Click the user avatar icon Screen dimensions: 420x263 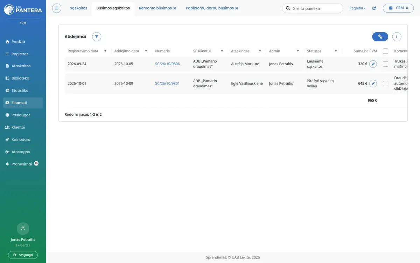[x=23, y=229]
